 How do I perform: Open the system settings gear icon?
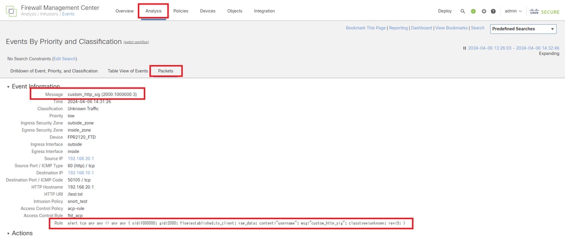tap(484, 11)
